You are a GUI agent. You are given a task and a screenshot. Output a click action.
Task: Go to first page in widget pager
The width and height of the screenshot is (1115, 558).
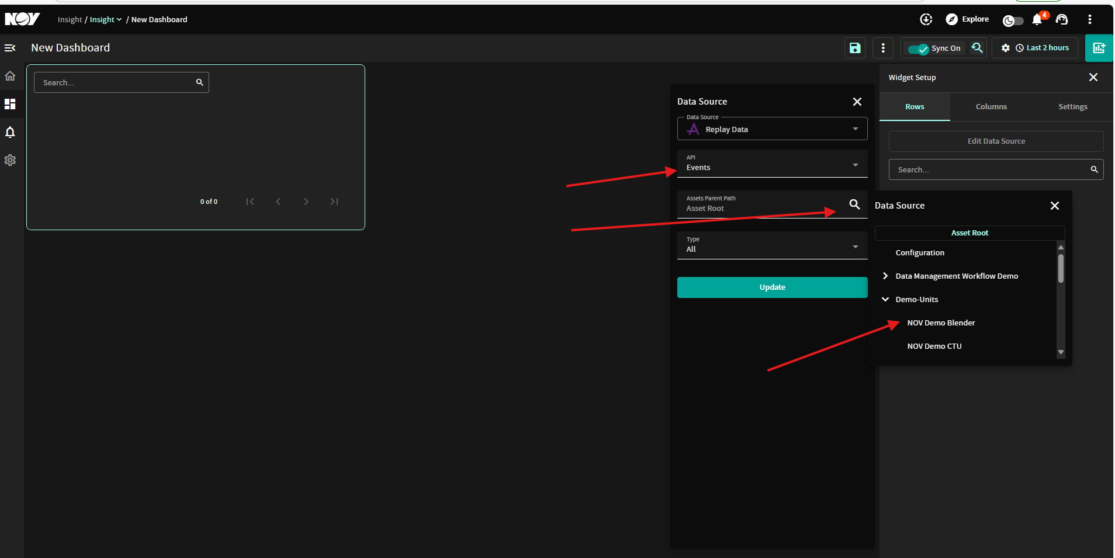tap(250, 202)
